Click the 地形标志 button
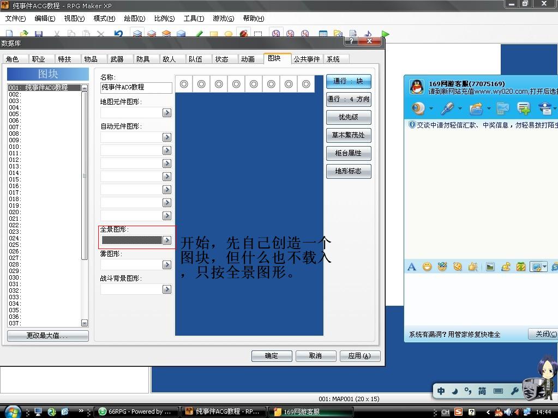The width and height of the screenshot is (558, 418). [349, 171]
